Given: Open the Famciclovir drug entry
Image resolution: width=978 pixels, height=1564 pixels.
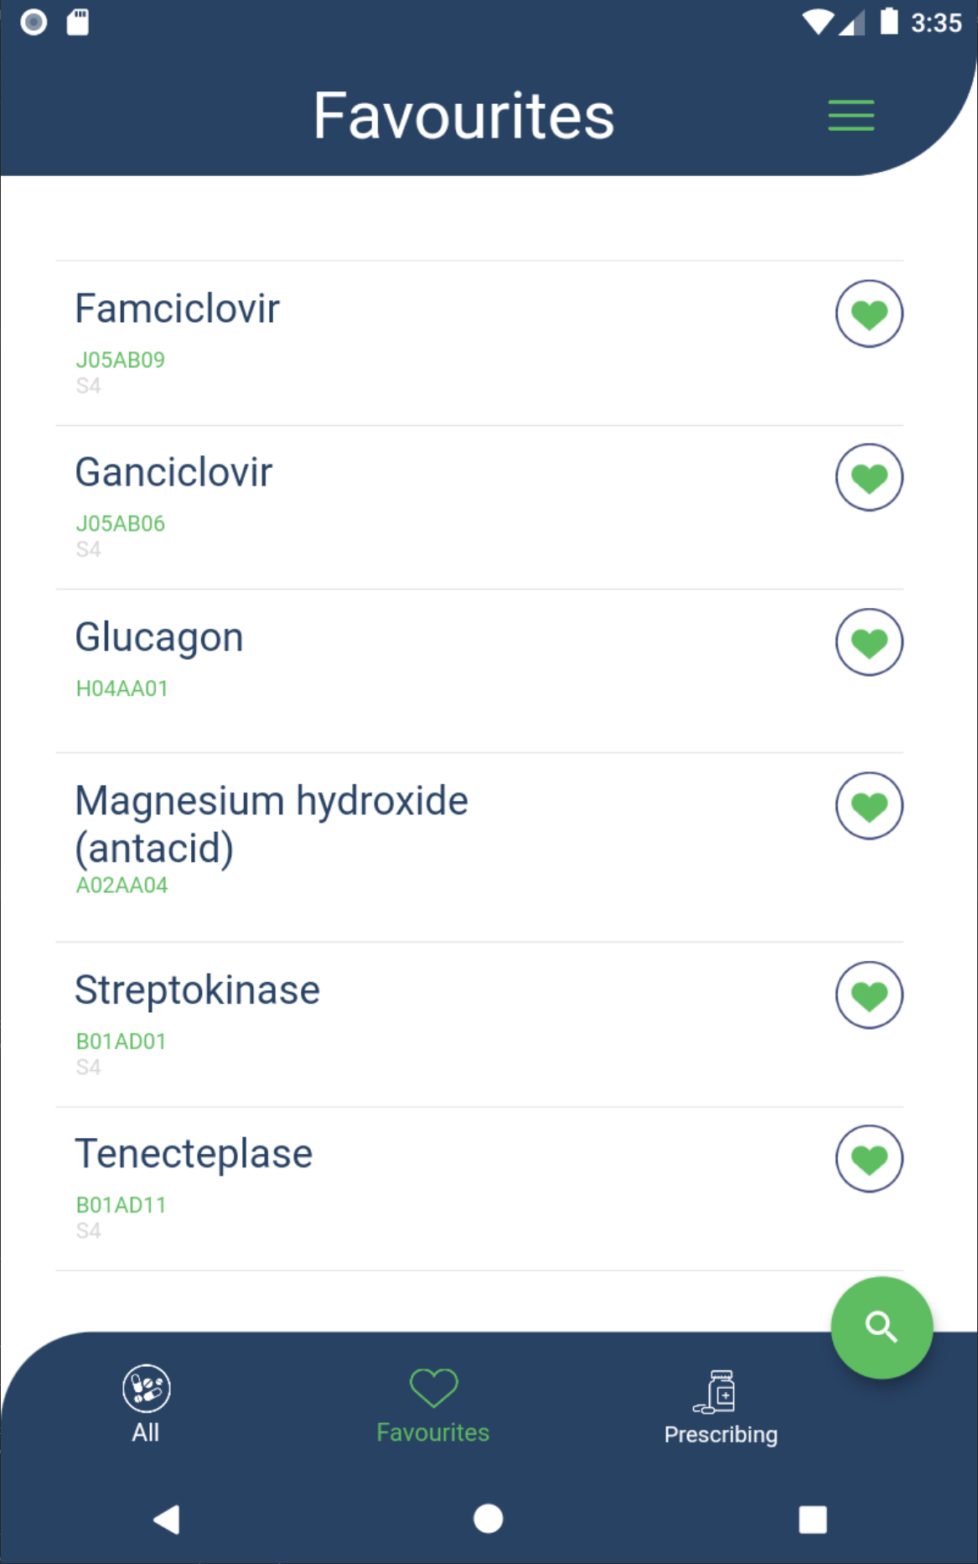Looking at the screenshot, I should click(x=177, y=309).
